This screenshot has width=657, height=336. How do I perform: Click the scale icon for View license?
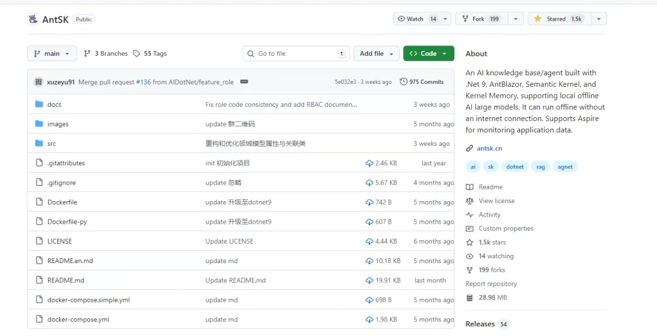pyautogui.click(x=469, y=201)
